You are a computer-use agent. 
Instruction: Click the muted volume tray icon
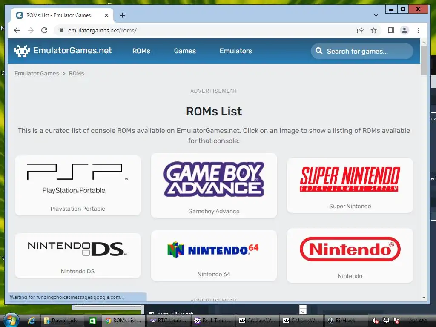tap(375, 321)
